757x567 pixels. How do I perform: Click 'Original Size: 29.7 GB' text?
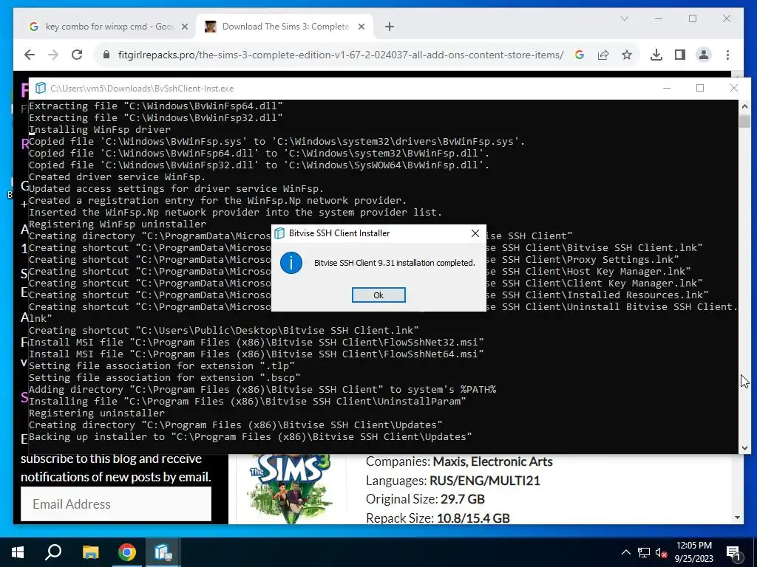click(425, 499)
